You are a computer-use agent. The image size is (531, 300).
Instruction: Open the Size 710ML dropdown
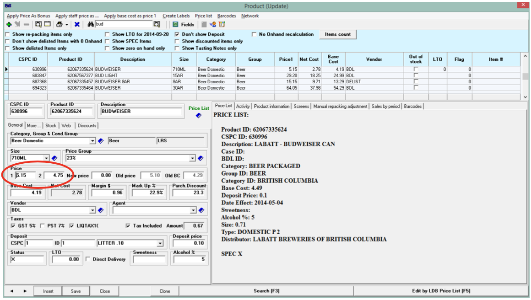point(46,158)
